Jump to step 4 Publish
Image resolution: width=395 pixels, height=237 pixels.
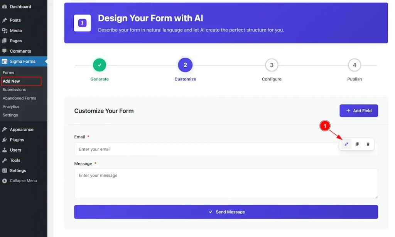click(x=354, y=65)
